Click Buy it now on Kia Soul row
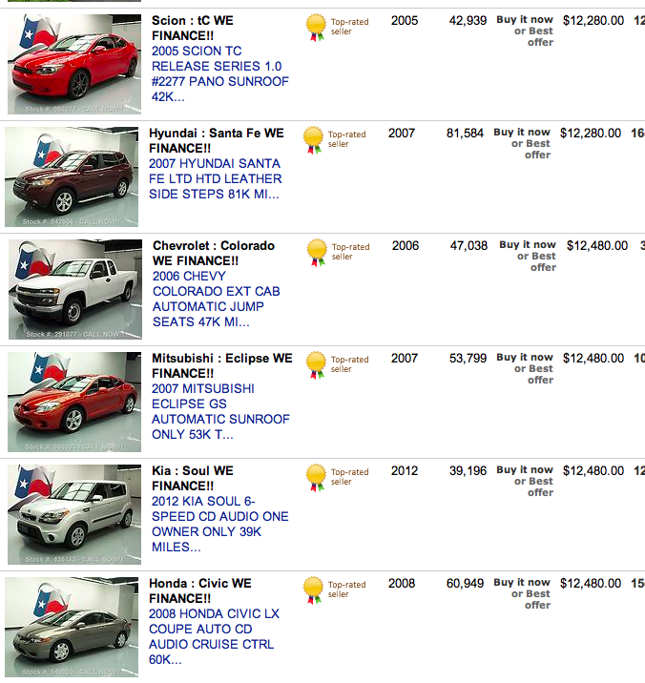Image resolution: width=645 pixels, height=683 pixels. point(525,470)
